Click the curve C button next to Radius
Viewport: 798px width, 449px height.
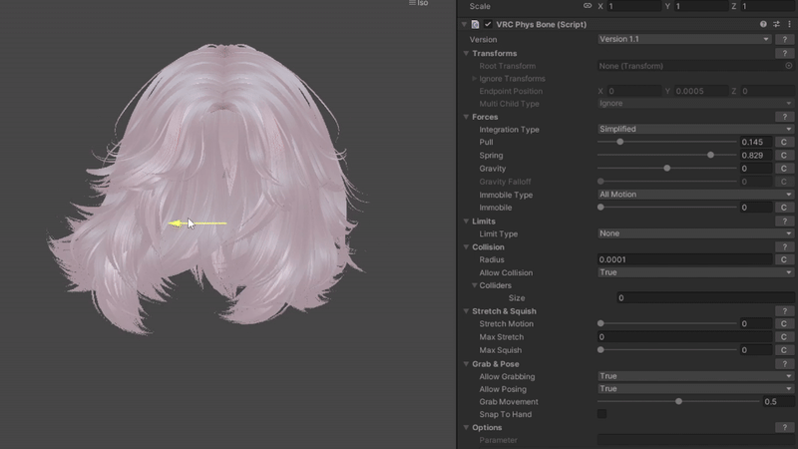pos(784,259)
